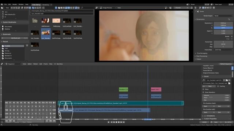Open the sequencer Marker menu
Viewport: 234px width, 131px height.
pyautogui.click(x=35, y=64)
